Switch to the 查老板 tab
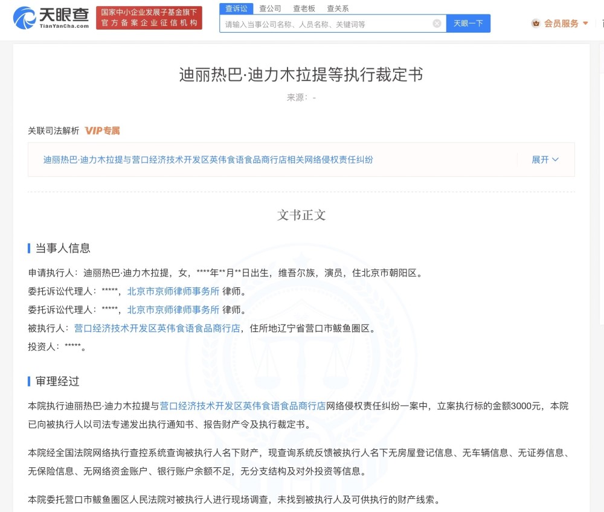Viewport: 604px width, 512px height. coord(304,8)
